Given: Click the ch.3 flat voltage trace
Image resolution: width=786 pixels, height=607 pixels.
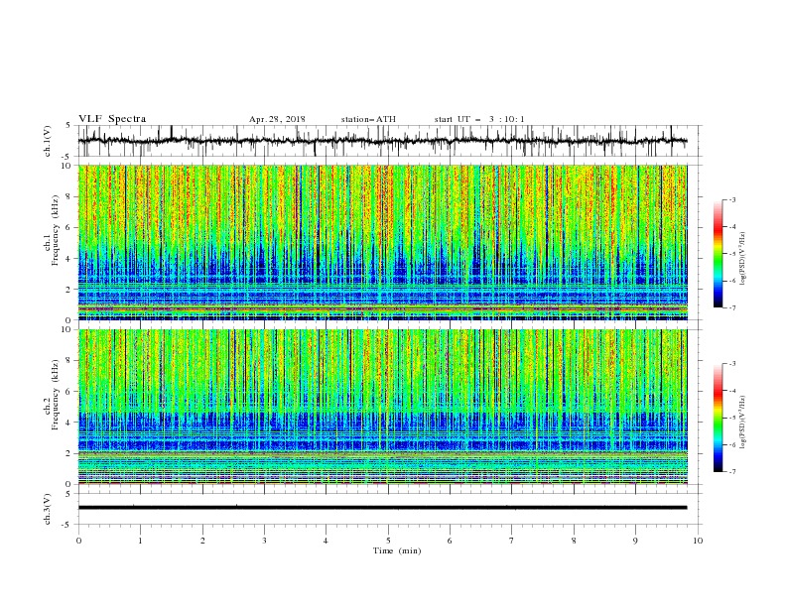Looking at the screenshot, I should coord(382,508).
